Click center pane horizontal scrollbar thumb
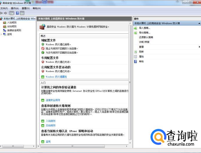 coord(73,146)
